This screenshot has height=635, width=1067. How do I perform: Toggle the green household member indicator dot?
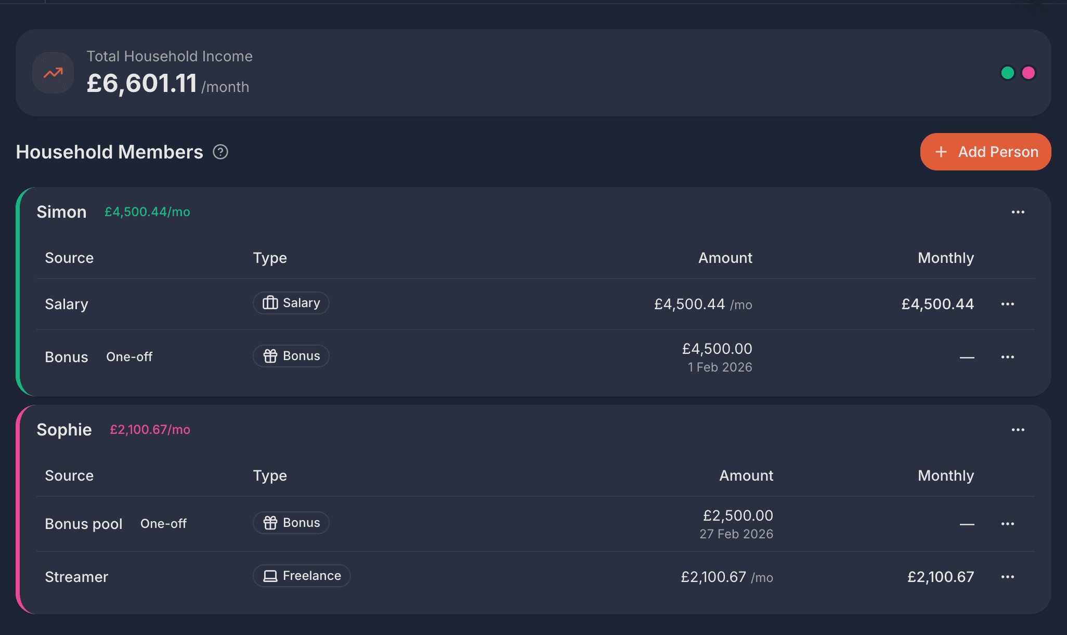[x=1008, y=73]
